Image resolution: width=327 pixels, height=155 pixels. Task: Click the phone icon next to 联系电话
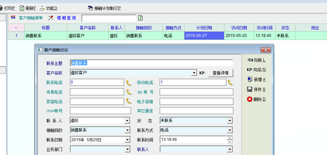click(x=129, y=82)
